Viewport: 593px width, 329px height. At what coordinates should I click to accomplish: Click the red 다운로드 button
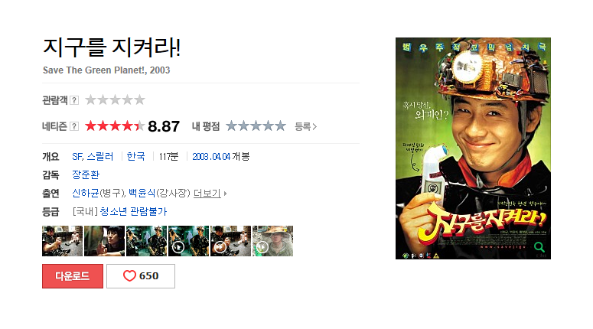(x=73, y=276)
